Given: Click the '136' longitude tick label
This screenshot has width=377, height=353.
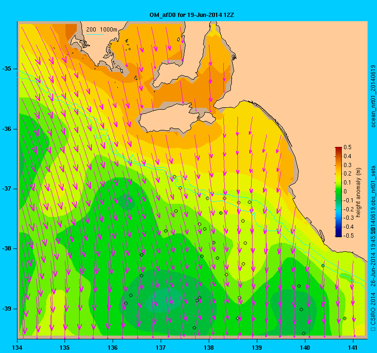Looking at the screenshot, I should tap(113, 347).
